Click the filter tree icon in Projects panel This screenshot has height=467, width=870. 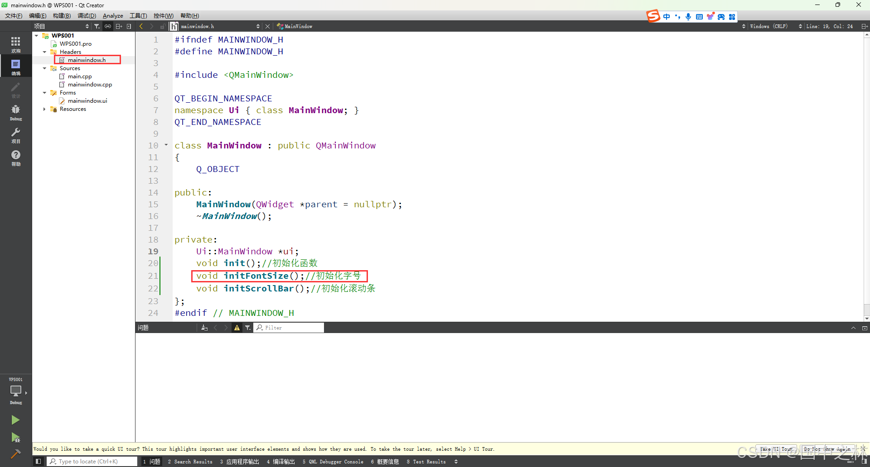(97, 26)
